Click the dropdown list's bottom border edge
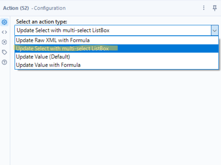The image size is (221, 165). point(117,69)
